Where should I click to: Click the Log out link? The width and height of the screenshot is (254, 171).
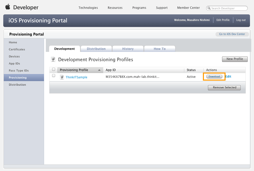tap(241, 20)
